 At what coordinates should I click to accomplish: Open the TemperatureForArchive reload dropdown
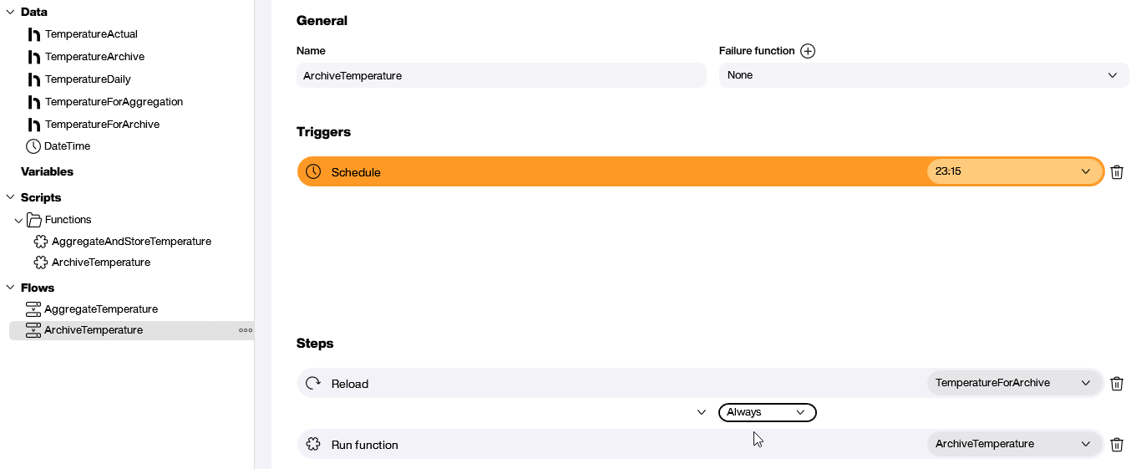pos(1013,383)
